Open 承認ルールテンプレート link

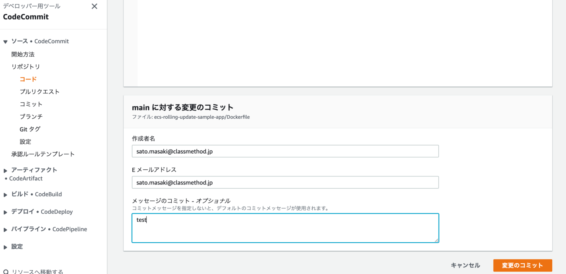coord(43,154)
